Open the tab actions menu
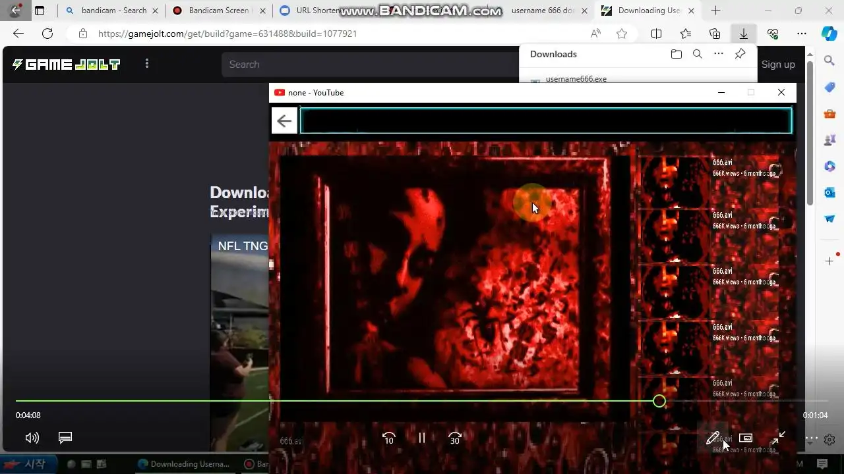844x474 pixels. (40, 11)
